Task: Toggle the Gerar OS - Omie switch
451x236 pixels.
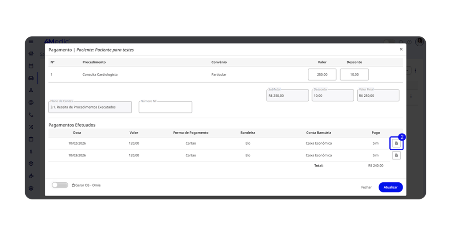Action: pos(60,185)
